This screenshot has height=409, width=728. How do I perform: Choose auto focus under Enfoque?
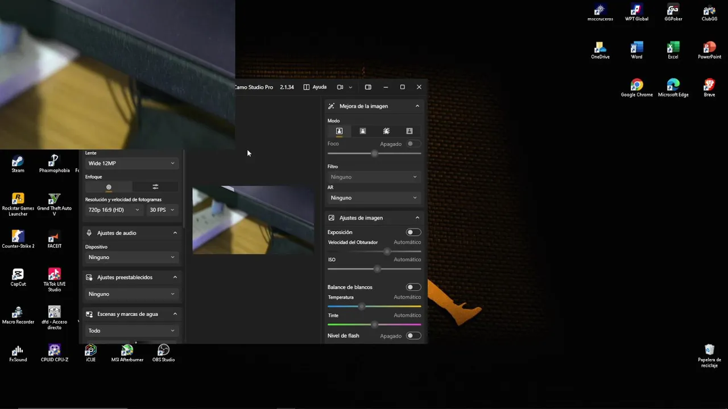[x=109, y=187]
